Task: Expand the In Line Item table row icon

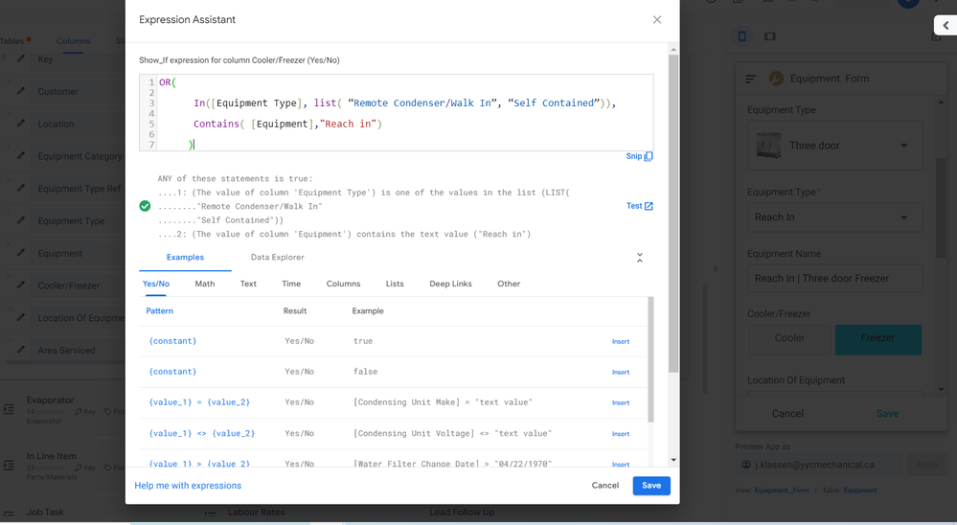Action: click(x=9, y=466)
